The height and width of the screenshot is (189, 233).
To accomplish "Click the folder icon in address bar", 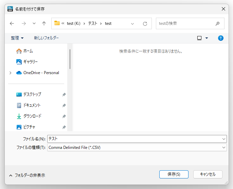I will [x=57, y=23].
